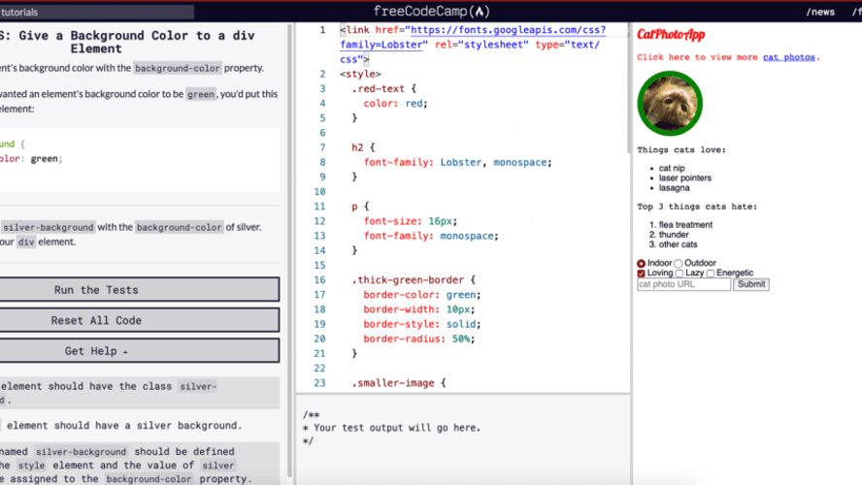
Task: Click the 'border-color: green;' code line
Action: [x=421, y=295]
